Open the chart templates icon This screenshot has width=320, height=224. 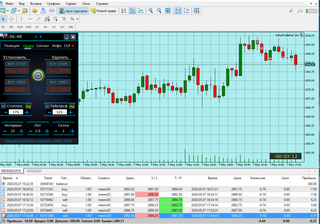click(x=196, y=11)
